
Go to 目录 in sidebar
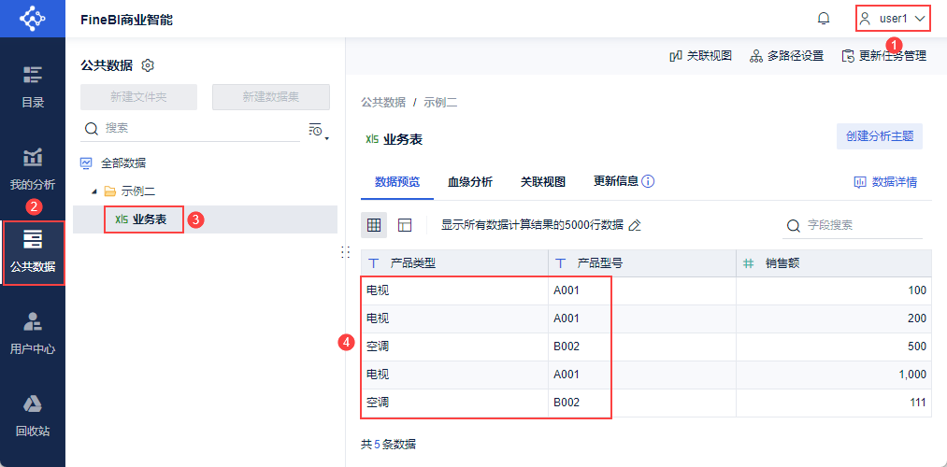click(x=33, y=87)
